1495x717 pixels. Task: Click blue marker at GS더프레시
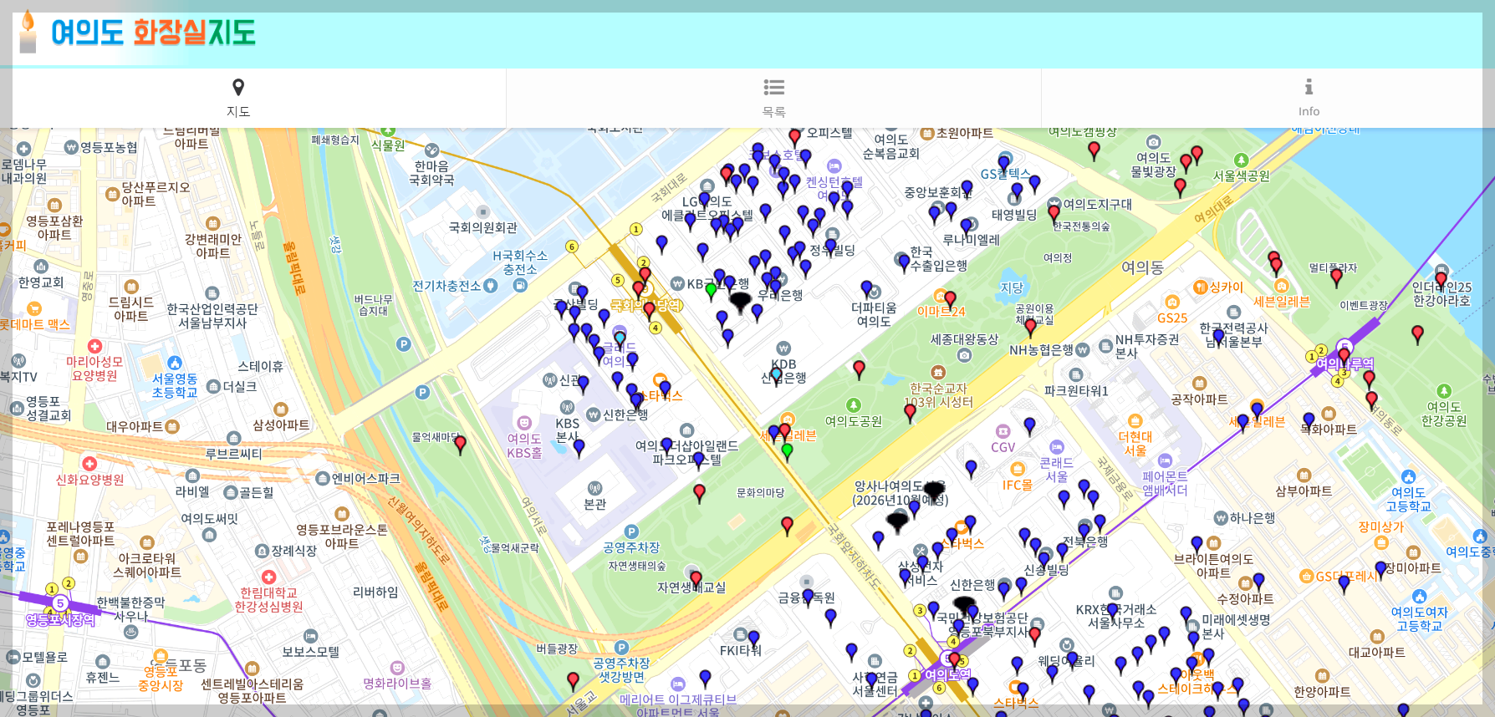tap(1344, 583)
